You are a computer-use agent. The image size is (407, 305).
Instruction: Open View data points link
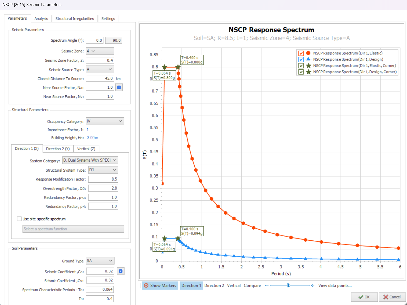(335, 285)
